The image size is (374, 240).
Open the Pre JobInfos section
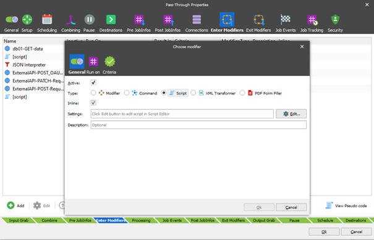(139, 23)
